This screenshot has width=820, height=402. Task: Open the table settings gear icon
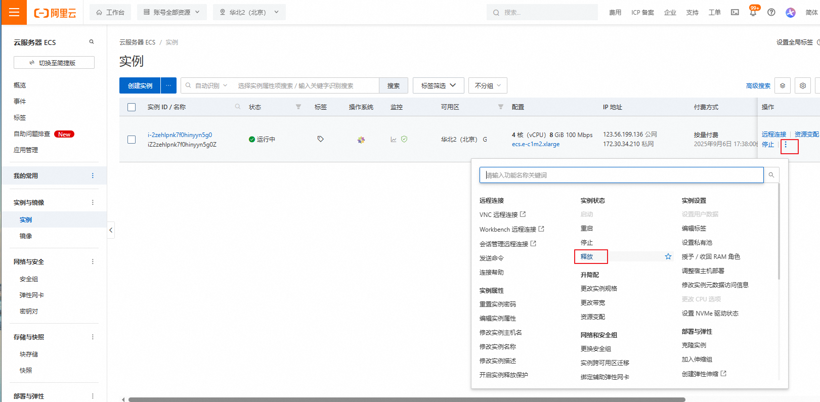[x=803, y=85]
